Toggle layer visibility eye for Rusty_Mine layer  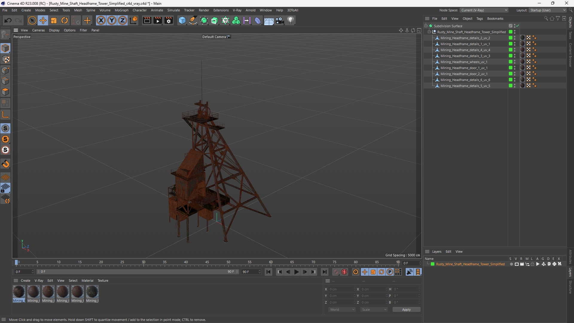click(x=516, y=264)
